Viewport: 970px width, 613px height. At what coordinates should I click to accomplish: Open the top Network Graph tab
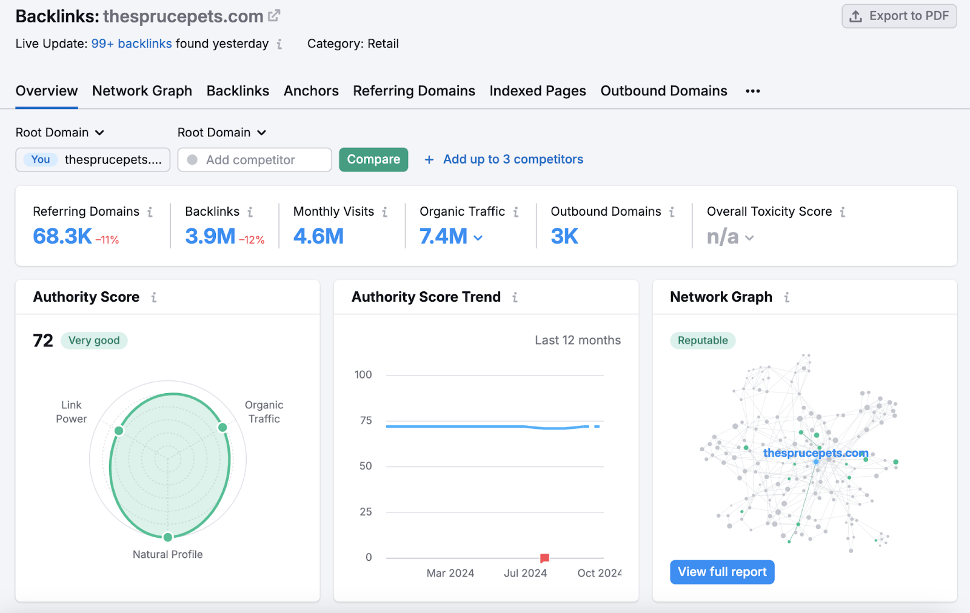tap(142, 91)
